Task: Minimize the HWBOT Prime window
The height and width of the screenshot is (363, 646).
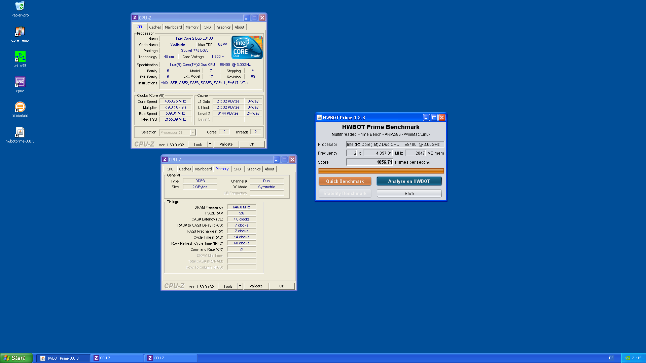Action: coord(426,117)
